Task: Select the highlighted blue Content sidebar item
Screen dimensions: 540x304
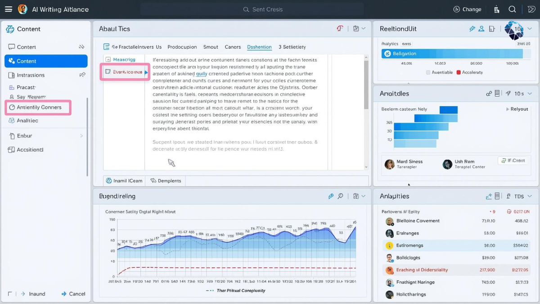Action: pyautogui.click(x=46, y=61)
